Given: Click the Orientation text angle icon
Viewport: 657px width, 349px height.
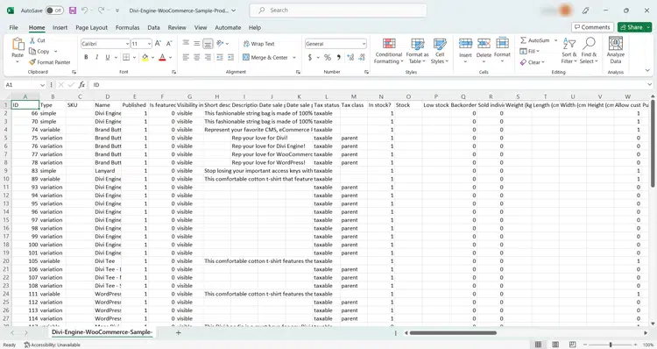Looking at the screenshot, I should 220,44.
